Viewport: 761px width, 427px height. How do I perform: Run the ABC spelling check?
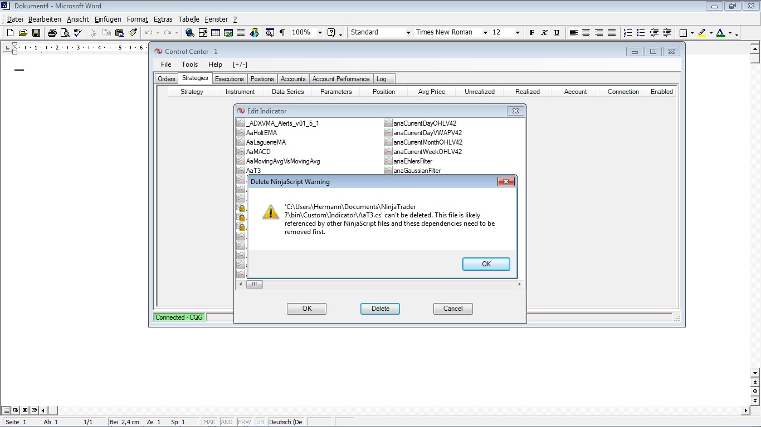coord(78,33)
